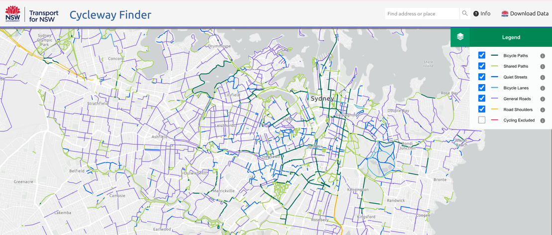Click the Rosebery label on map
The height and width of the screenshot is (235, 552).
click(x=320, y=220)
